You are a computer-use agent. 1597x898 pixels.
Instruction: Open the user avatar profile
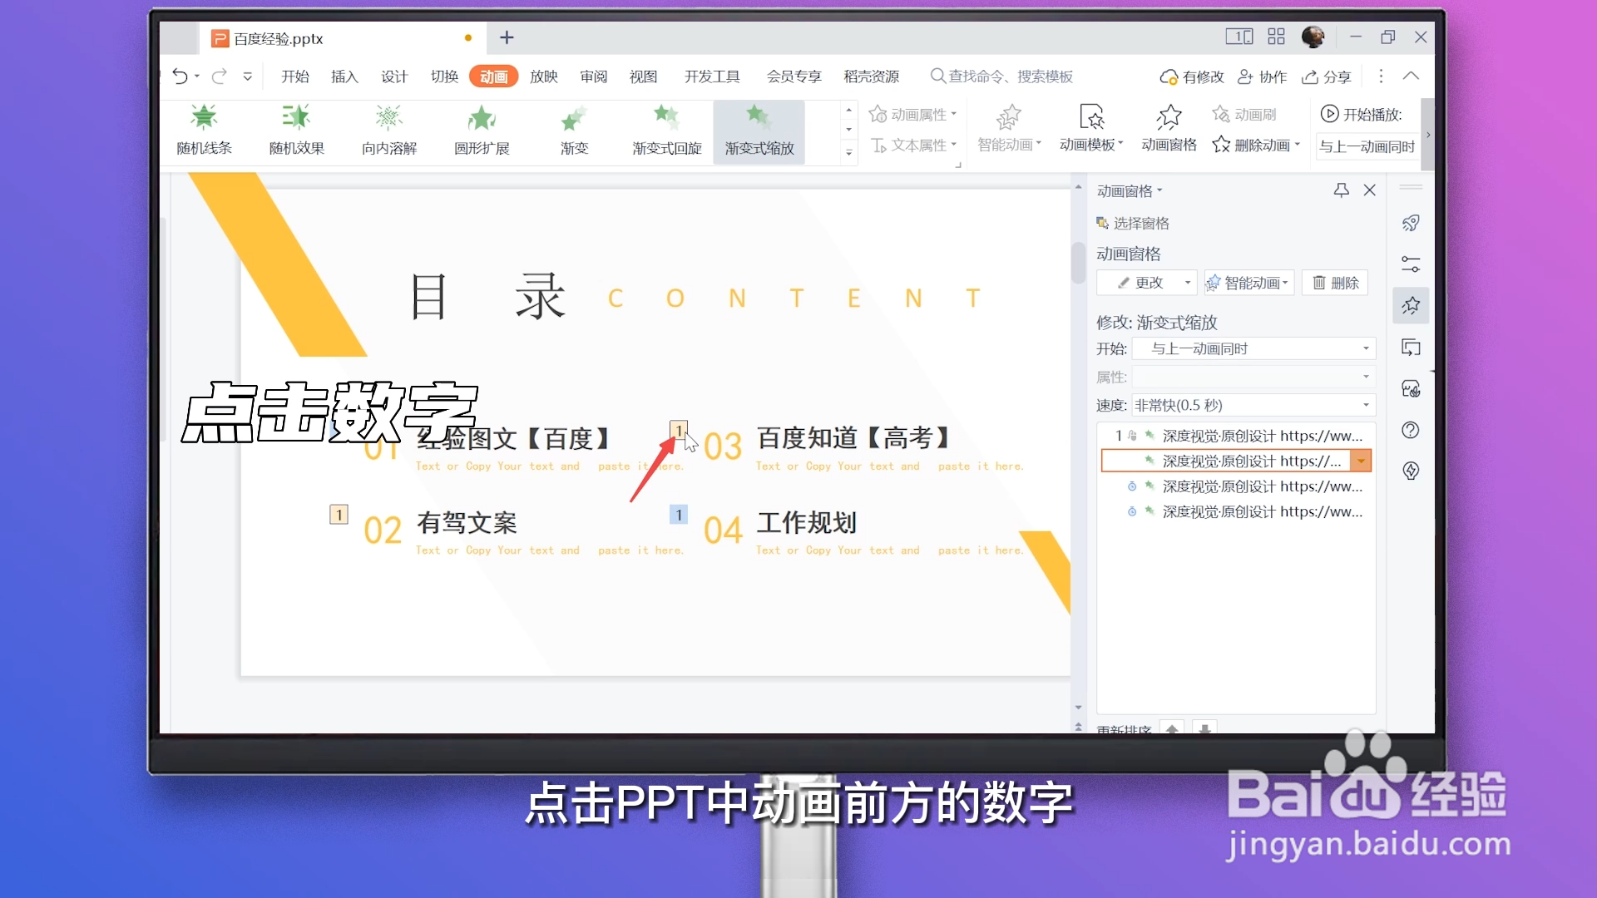(1313, 37)
